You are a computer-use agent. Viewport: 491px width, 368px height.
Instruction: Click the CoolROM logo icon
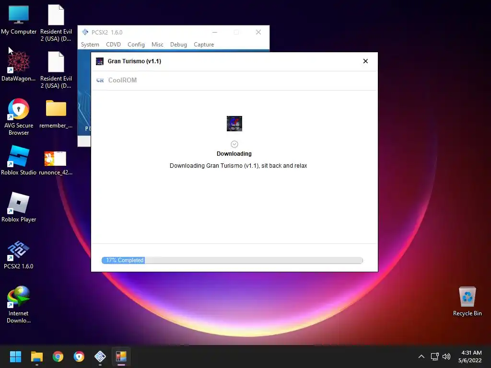point(100,80)
